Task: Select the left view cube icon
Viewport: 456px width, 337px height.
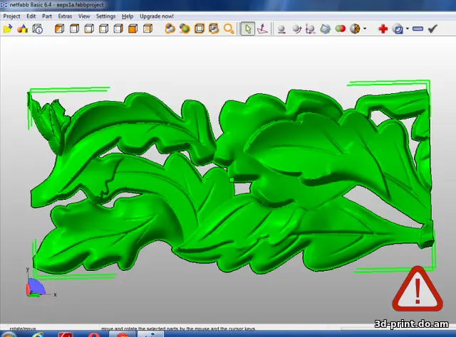Action: (103, 28)
